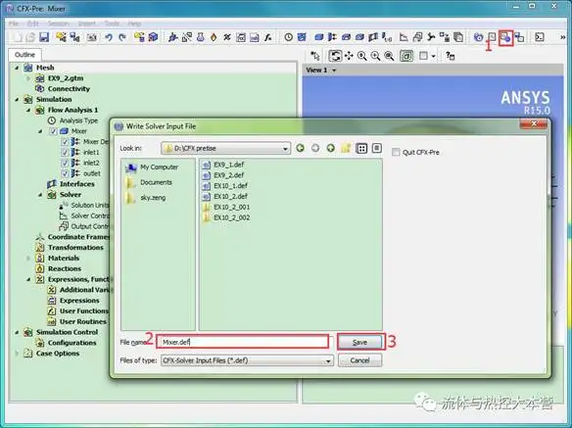Viewport: 572px width, 428px height.
Task: Click the Analysis Type clock icon
Action: 288,37
